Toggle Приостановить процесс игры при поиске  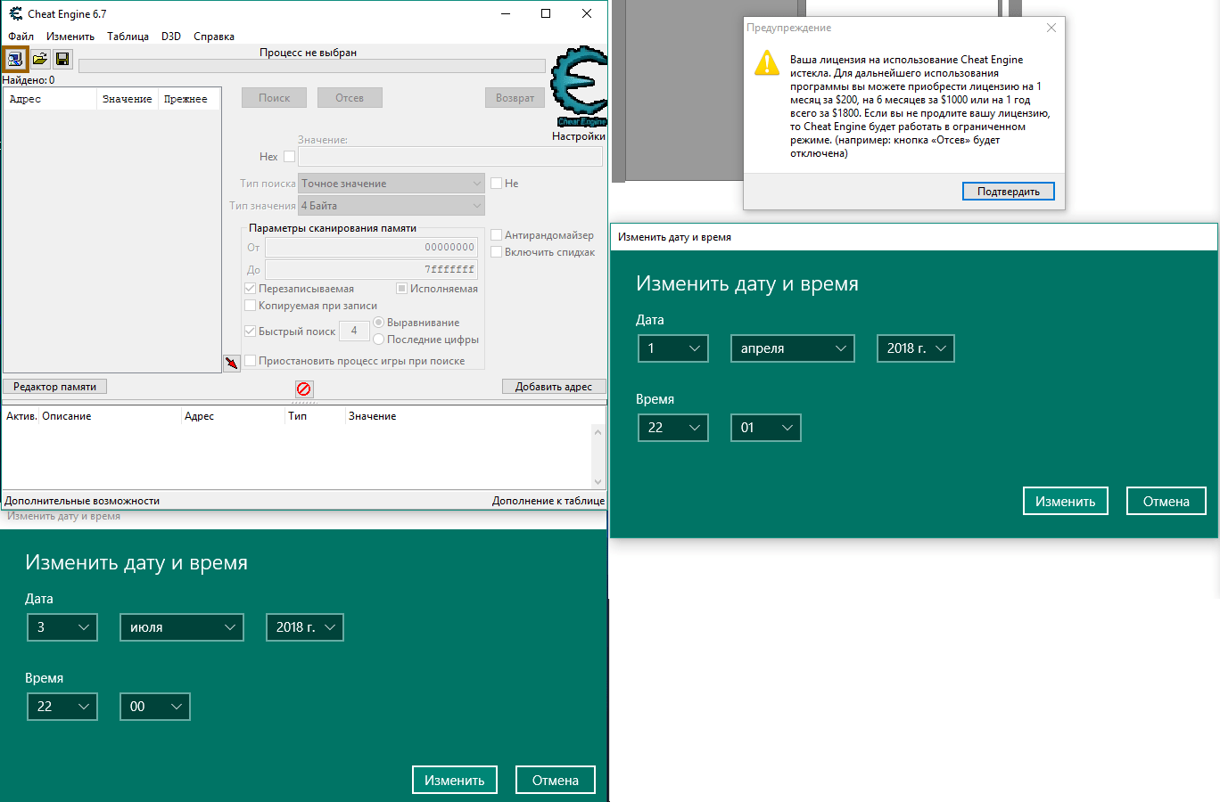pos(250,361)
